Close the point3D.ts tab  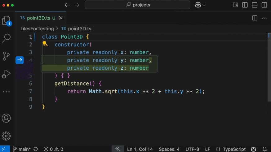coord(61,18)
